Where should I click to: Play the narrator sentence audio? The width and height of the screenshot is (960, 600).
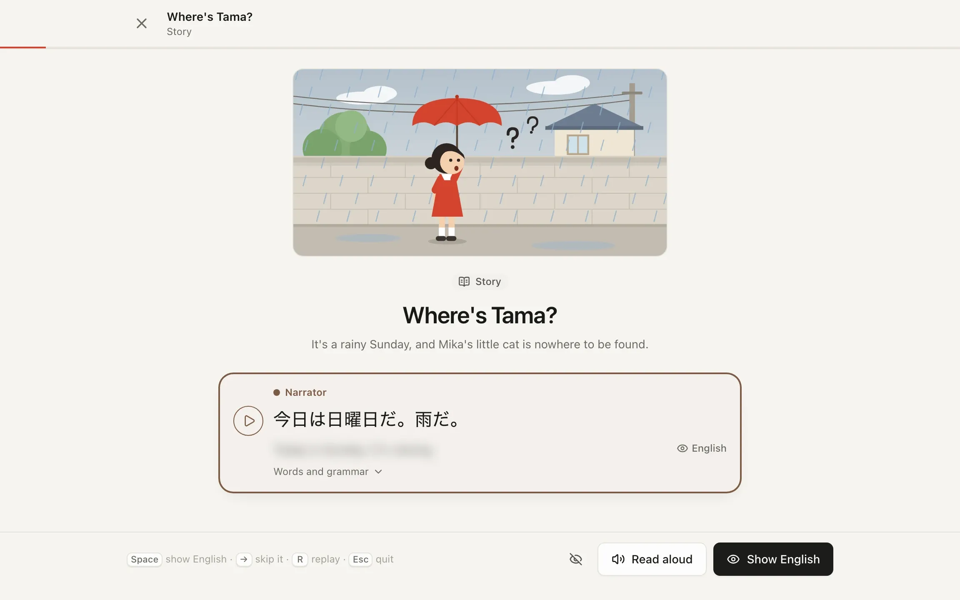[x=248, y=421]
